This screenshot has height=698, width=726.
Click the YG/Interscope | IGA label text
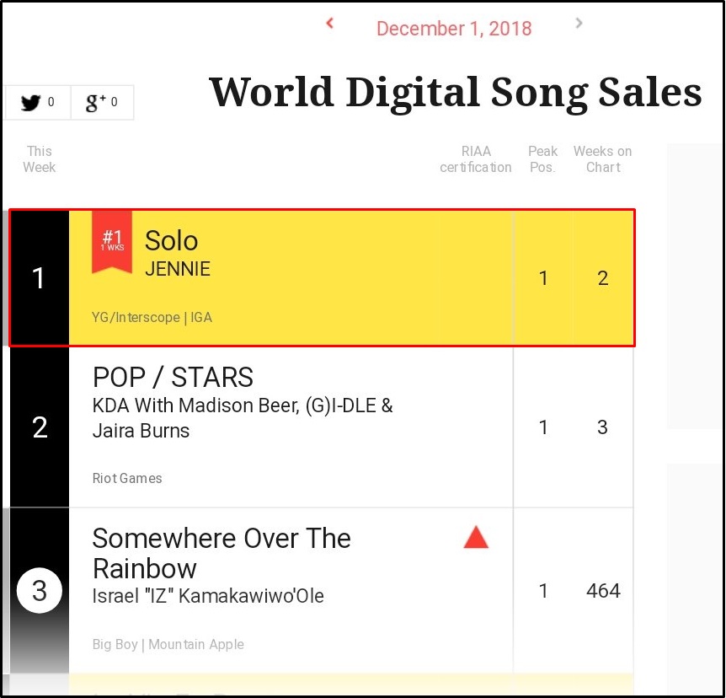coord(152,318)
